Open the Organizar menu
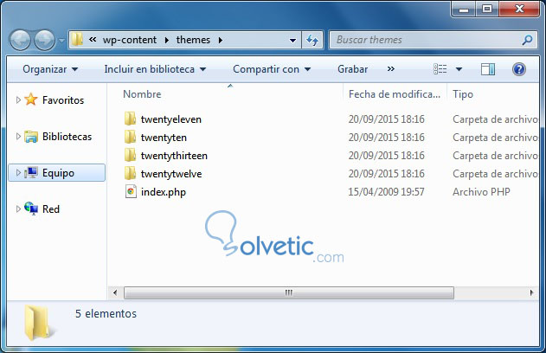546x353 pixels. click(50, 69)
